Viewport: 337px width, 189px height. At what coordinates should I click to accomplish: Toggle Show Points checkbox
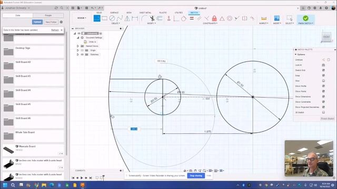pos(323,91)
